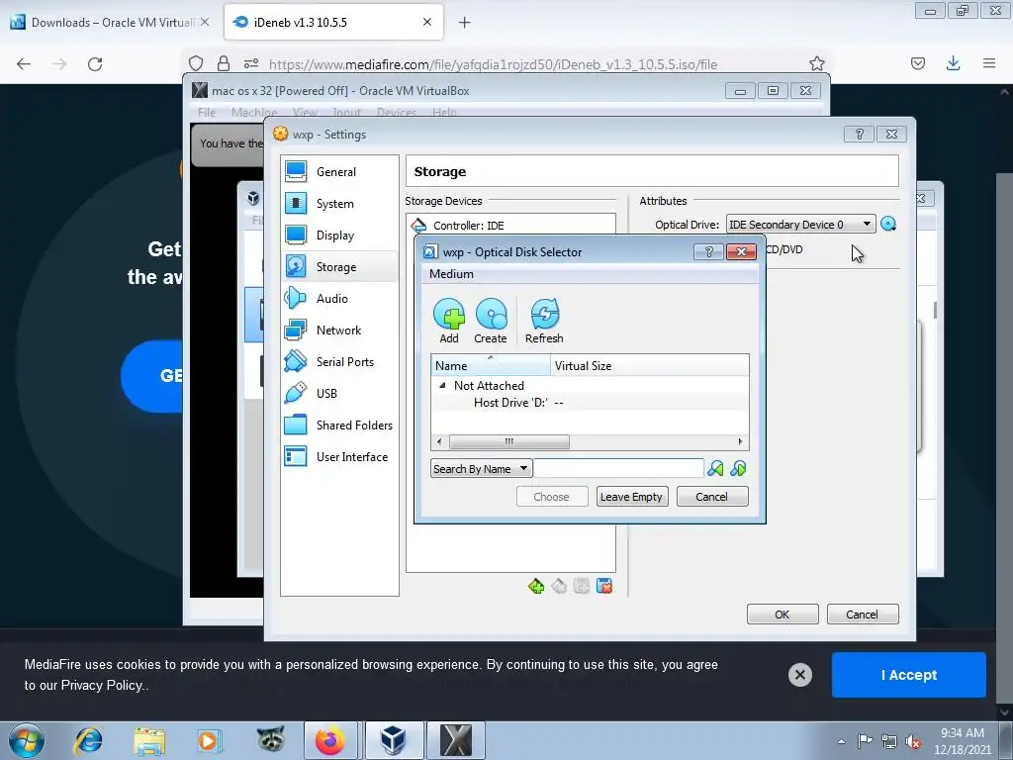This screenshot has height=760, width=1013.
Task: Refresh the medium list
Action: 544,321
